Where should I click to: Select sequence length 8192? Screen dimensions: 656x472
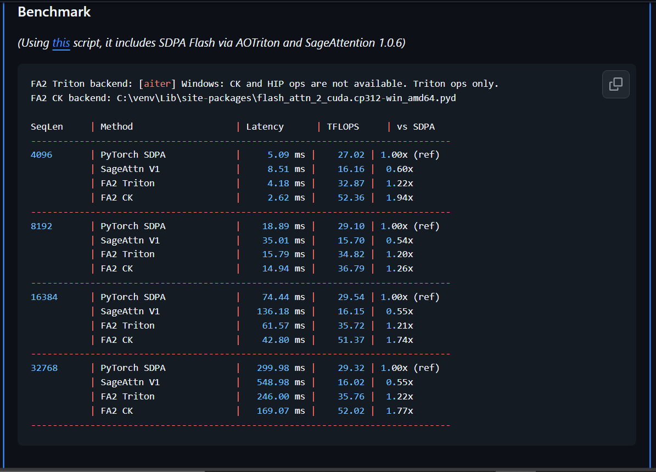coord(41,226)
